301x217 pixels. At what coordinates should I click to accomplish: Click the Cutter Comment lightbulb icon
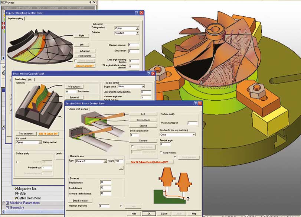click(16, 198)
